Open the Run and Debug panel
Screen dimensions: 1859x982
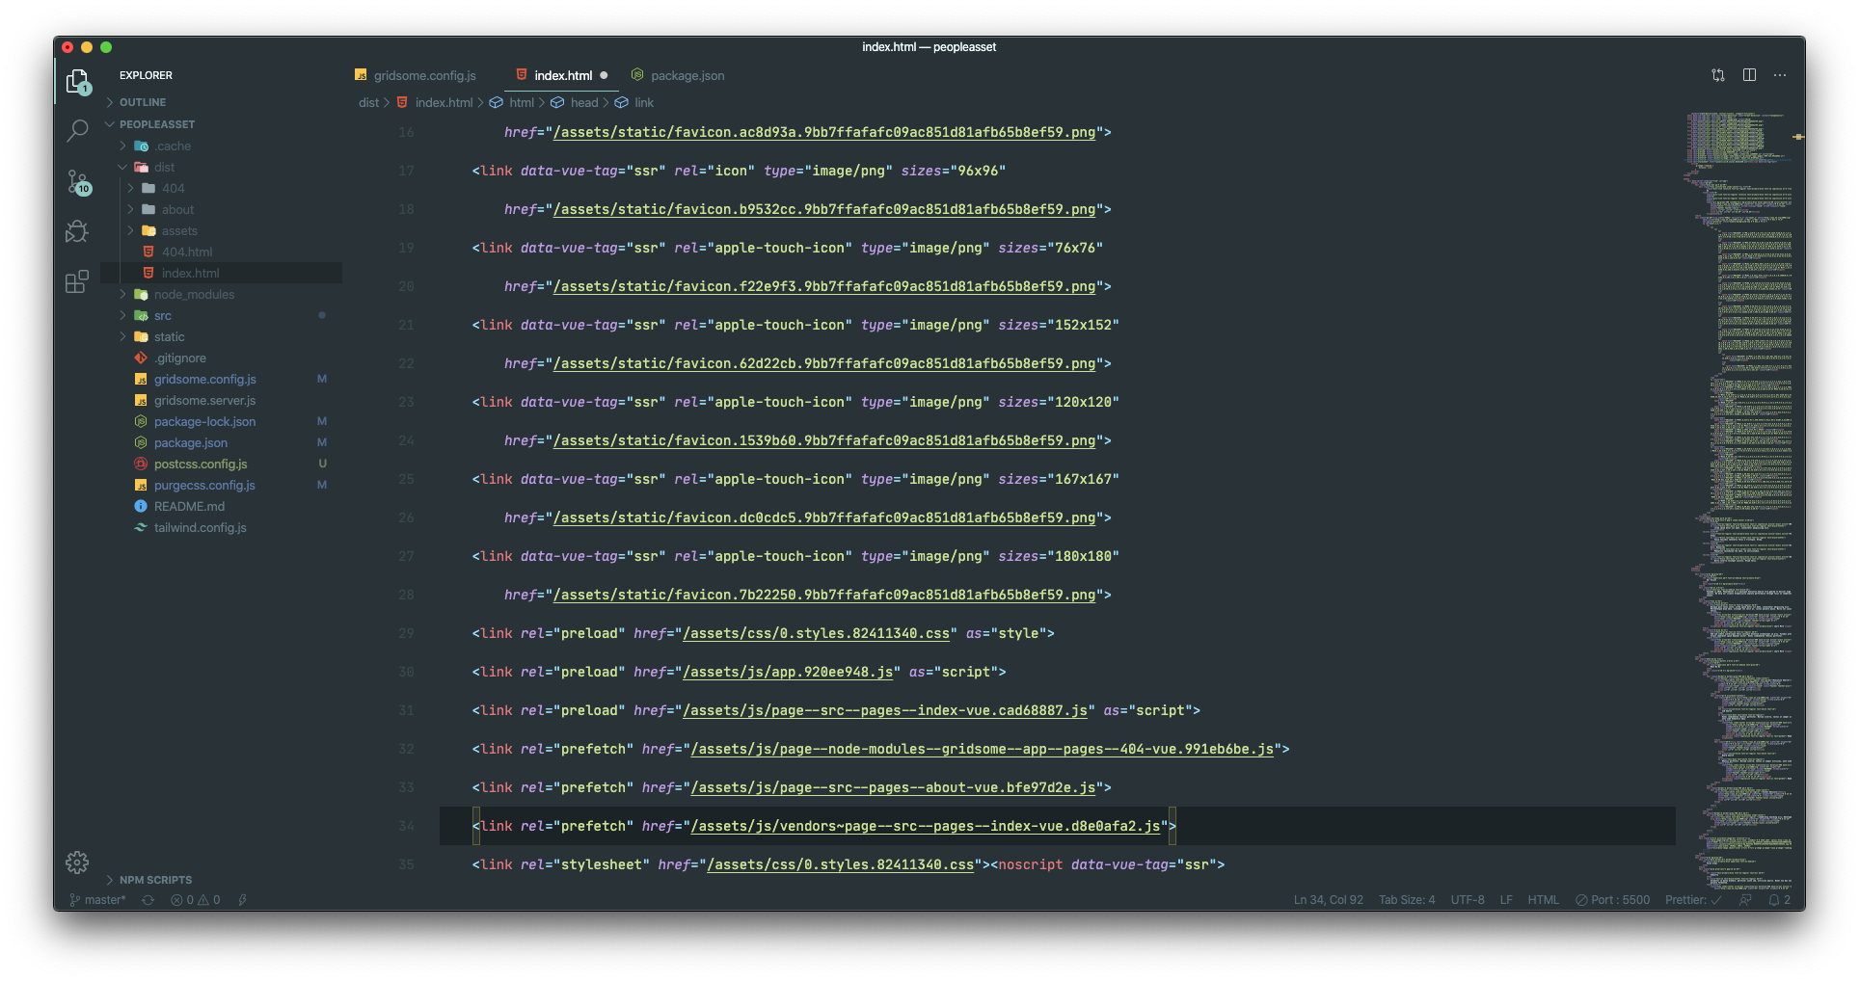click(x=77, y=231)
